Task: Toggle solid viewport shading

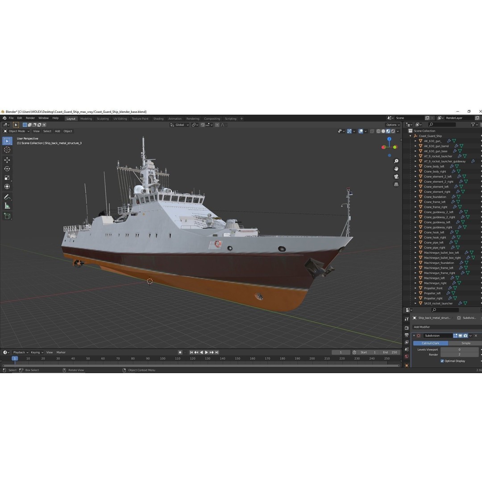Action: (x=383, y=131)
